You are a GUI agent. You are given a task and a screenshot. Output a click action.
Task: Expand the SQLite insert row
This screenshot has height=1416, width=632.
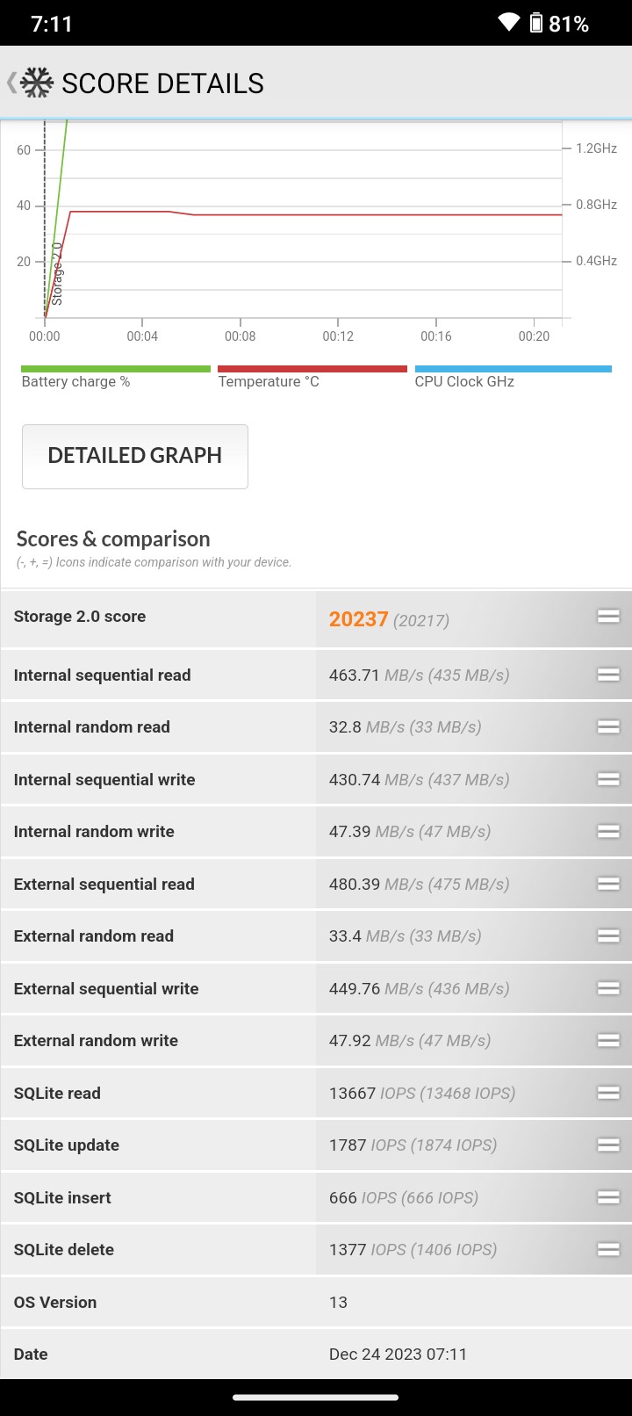[316, 1197]
